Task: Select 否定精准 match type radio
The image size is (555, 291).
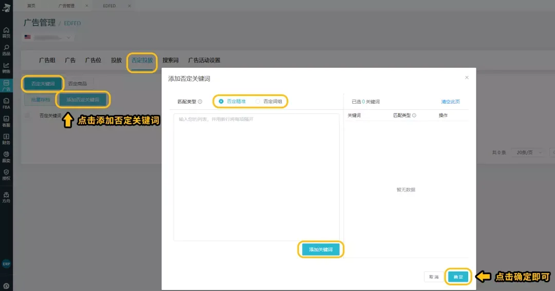Action: pos(221,102)
